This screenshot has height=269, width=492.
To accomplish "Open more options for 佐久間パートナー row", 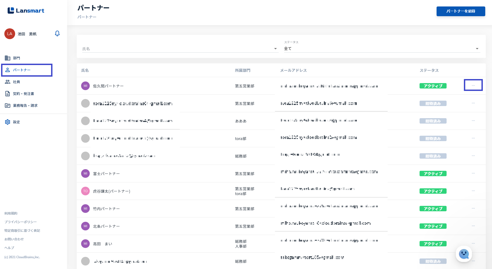I will click(473, 85).
